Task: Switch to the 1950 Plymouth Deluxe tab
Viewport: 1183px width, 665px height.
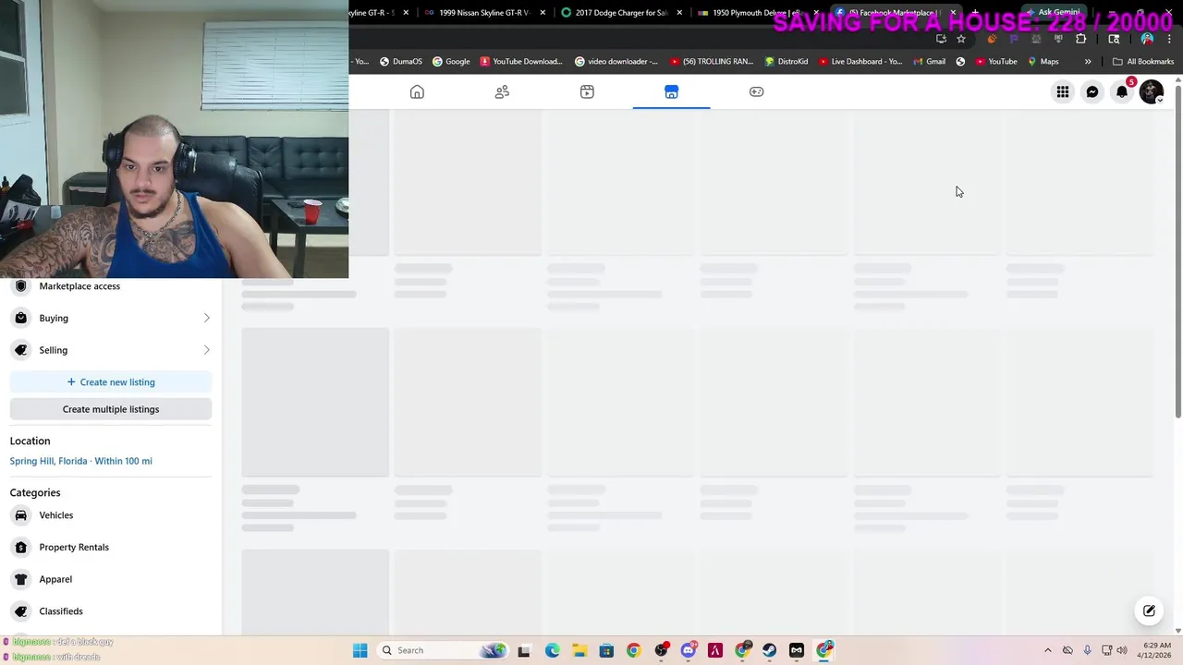Action: click(x=757, y=13)
